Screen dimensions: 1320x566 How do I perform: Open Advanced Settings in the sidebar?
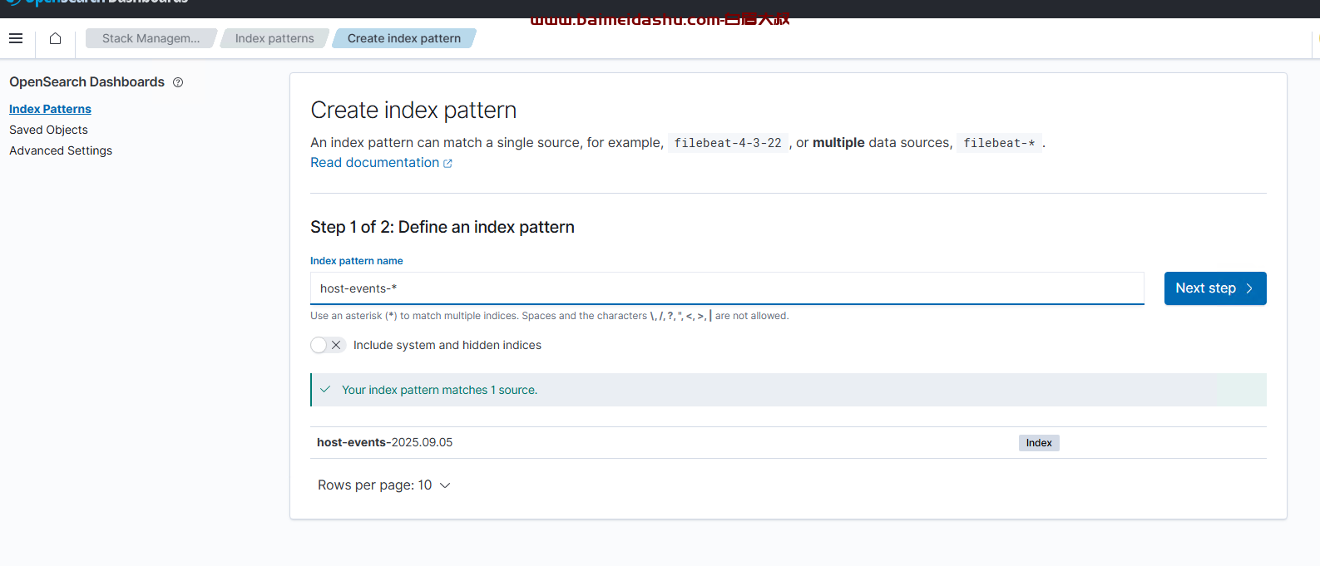[x=61, y=150]
